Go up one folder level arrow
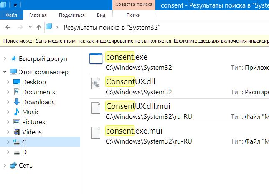Screen dimensions: 269x194 pyautogui.click(x=39, y=27)
